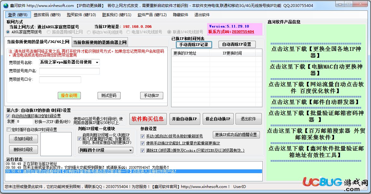Click Version:5.11.29.10 label

coord(229,26)
